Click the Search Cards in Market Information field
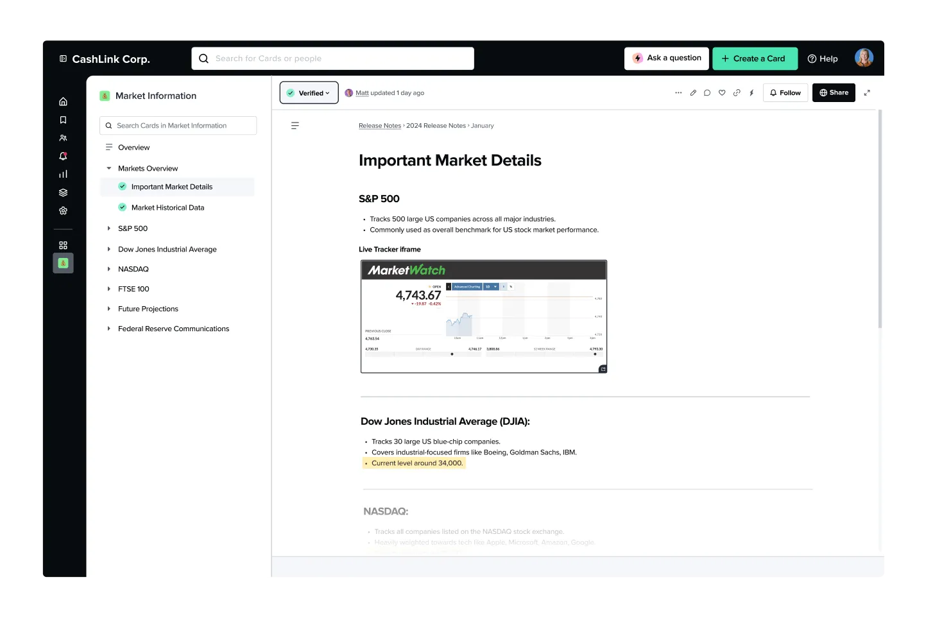Image resolution: width=926 pixels, height=618 pixels. click(178, 125)
